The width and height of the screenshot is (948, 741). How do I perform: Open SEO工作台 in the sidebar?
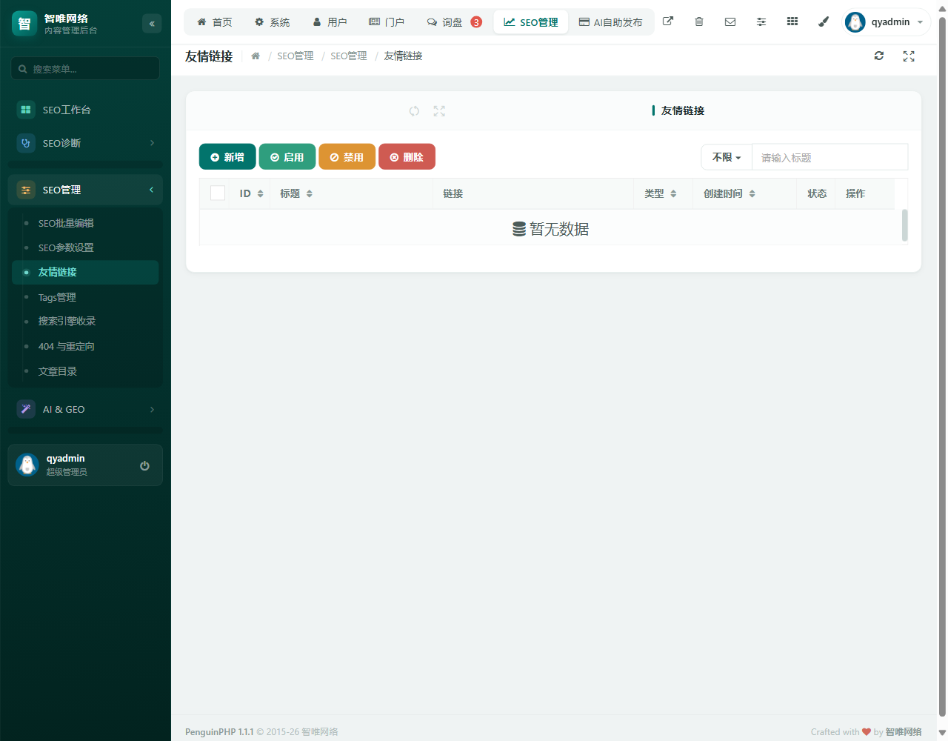85,110
